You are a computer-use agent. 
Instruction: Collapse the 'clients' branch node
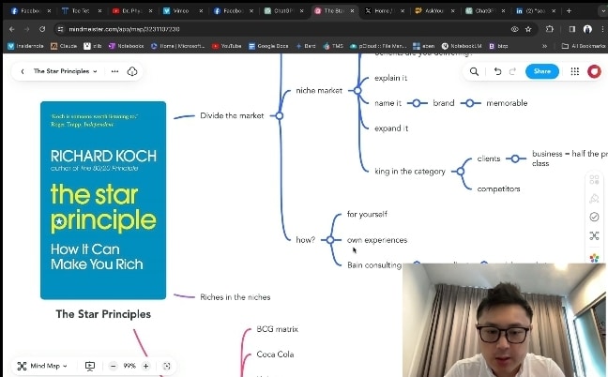515,158
